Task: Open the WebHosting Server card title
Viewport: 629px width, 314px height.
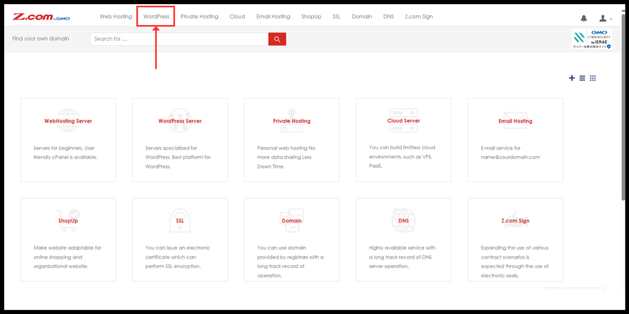Action: 68,121
